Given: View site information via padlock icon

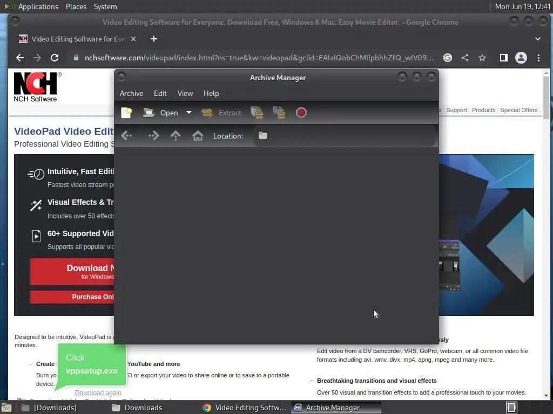Looking at the screenshot, I should pos(76,58).
